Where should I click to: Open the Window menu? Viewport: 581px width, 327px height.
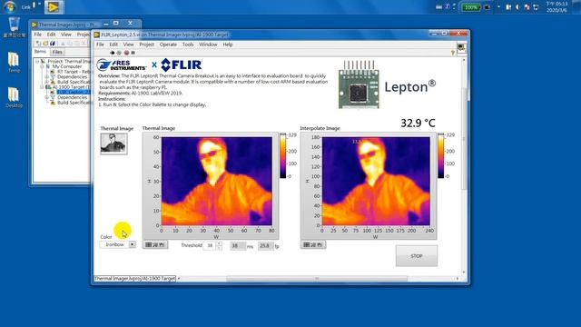[208, 45]
